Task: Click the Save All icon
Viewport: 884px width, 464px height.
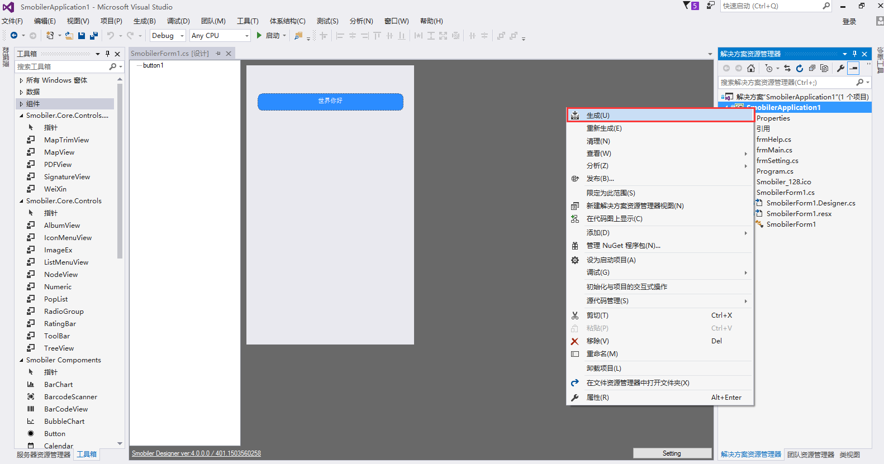Action: pos(94,35)
